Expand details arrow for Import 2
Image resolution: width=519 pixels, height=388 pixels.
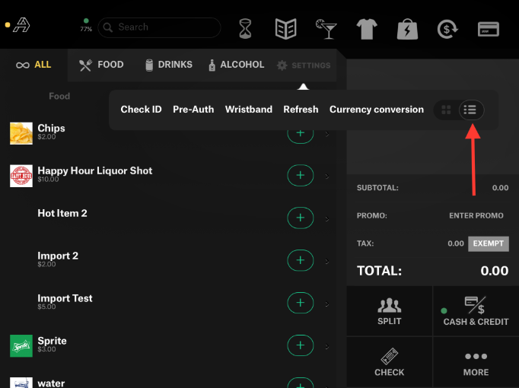pyautogui.click(x=327, y=262)
